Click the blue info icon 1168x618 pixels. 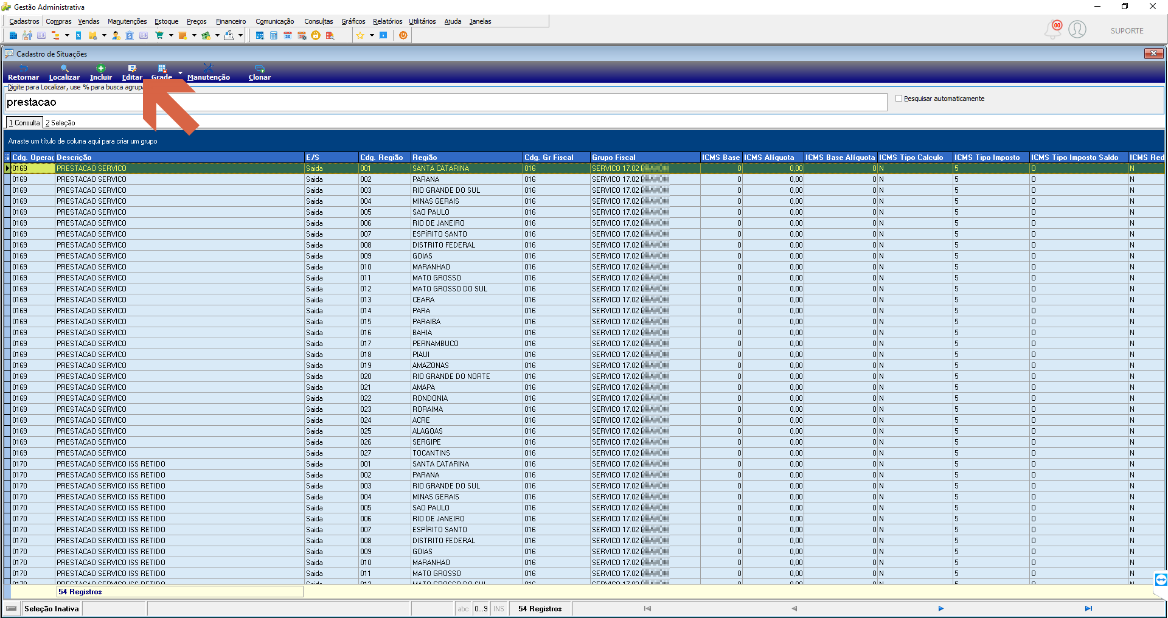point(383,35)
